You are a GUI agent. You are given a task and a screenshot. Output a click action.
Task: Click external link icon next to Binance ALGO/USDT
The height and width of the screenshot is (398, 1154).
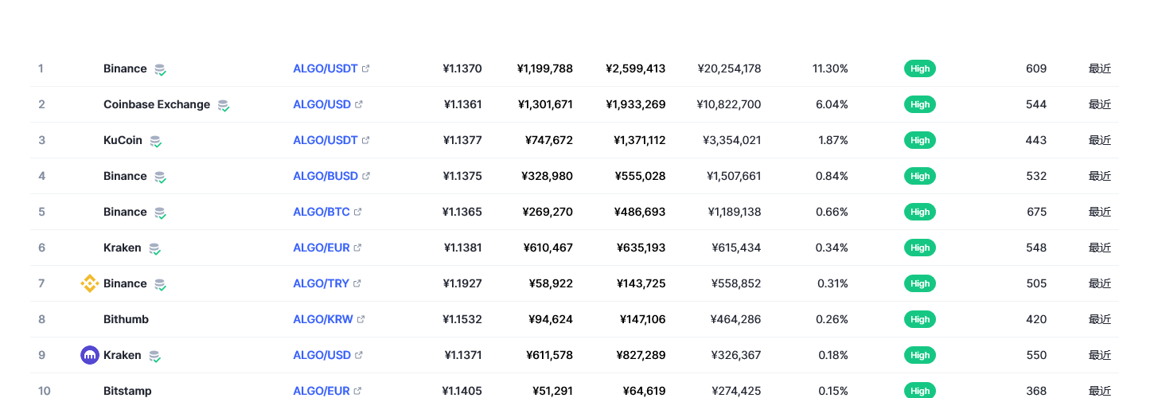tap(366, 68)
